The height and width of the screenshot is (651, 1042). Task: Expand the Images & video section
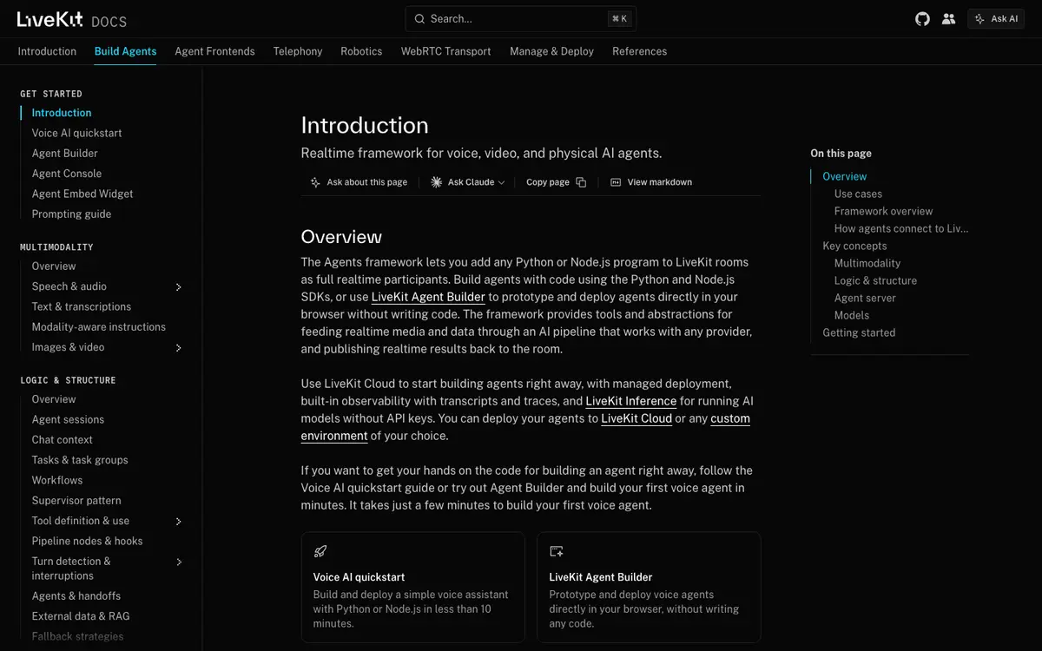pyautogui.click(x=179, y=347)
